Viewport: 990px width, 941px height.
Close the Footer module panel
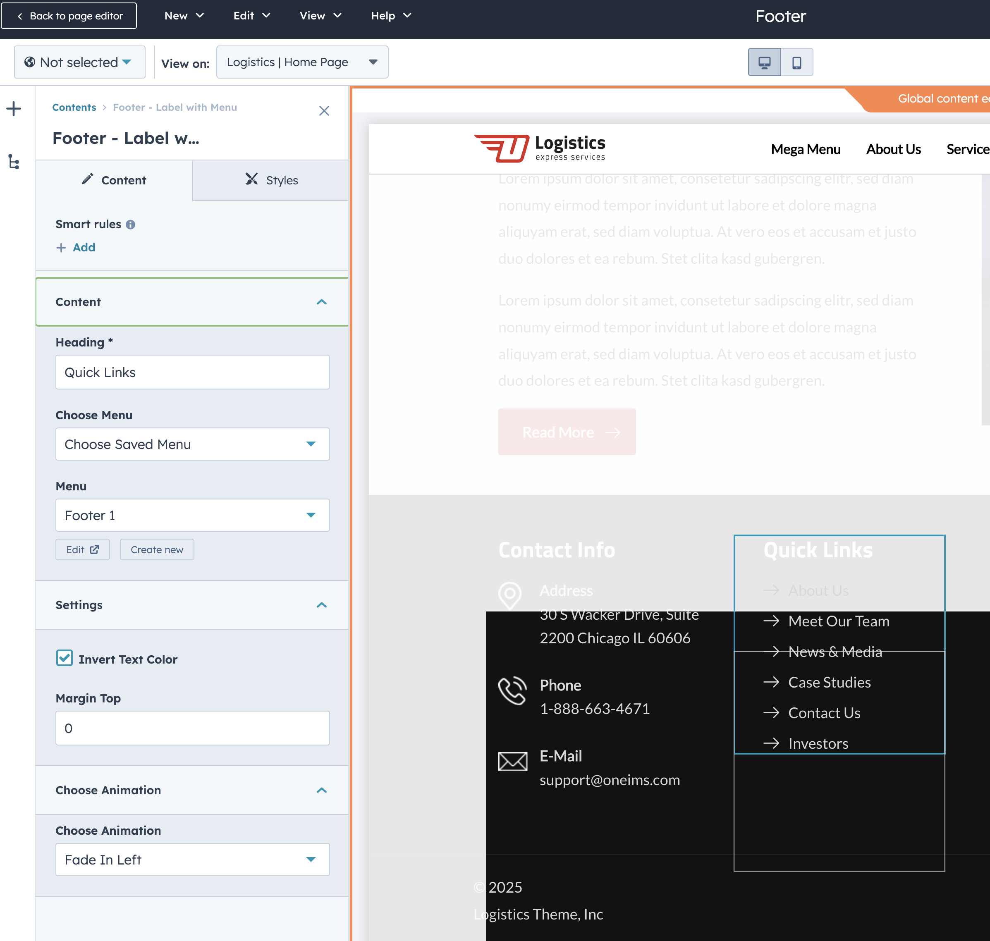click(324, 111)
